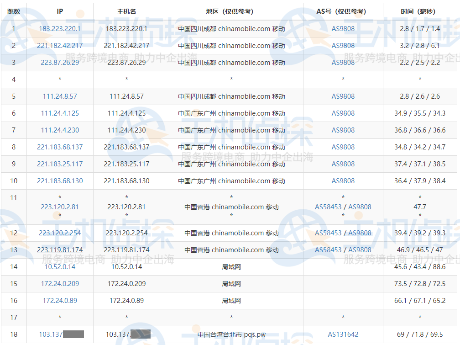The height and width of the screenshot is (345, 460).
Task: Open the blue 10.52.0.14 LAN IP link
Action: 60,267
